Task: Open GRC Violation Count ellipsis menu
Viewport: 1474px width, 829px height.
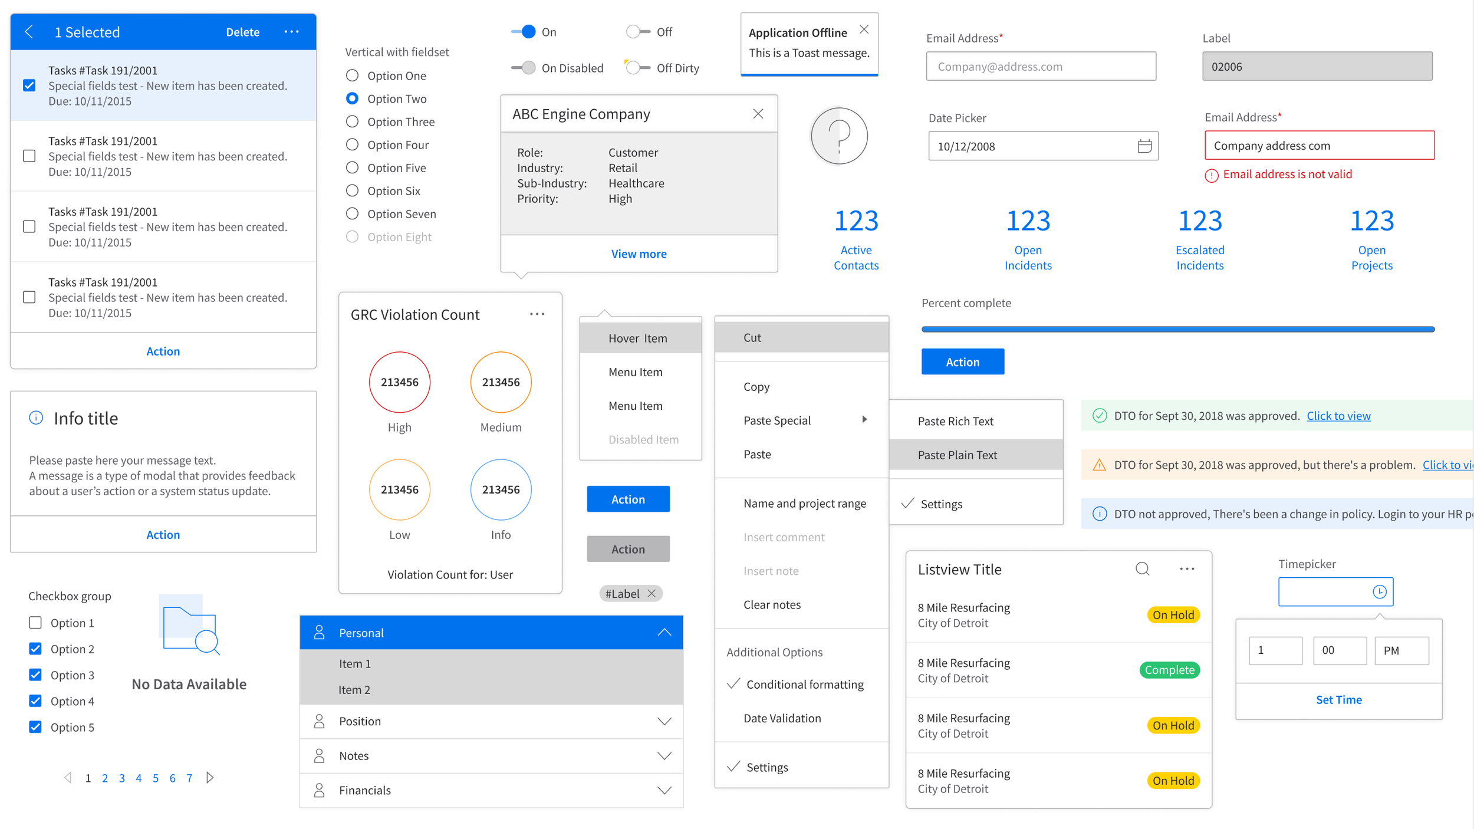Action: pyautogui.click(x=537, y=314)
